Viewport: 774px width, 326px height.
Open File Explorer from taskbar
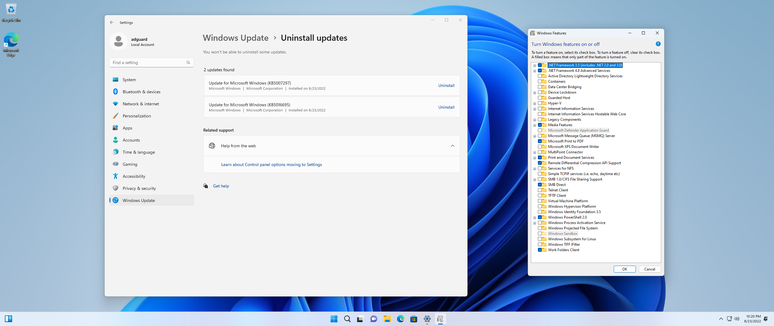(x=387, y=319)
